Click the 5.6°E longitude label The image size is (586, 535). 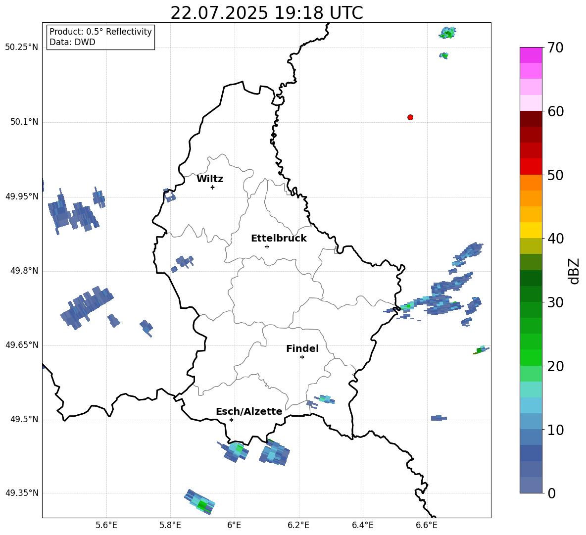coord(106,525)
